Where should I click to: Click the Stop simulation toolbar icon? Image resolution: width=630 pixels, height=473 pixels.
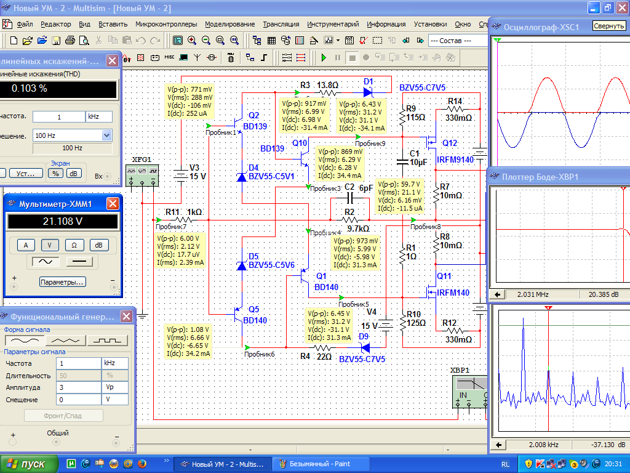[352, 57]
